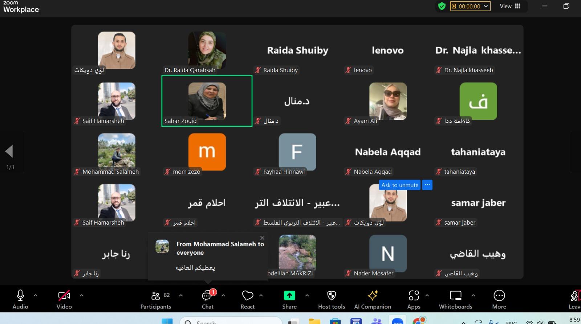Select the Dr. Najla khasseeb participant tile
This screenshot has width=581, height=324.
click(478, 50)
